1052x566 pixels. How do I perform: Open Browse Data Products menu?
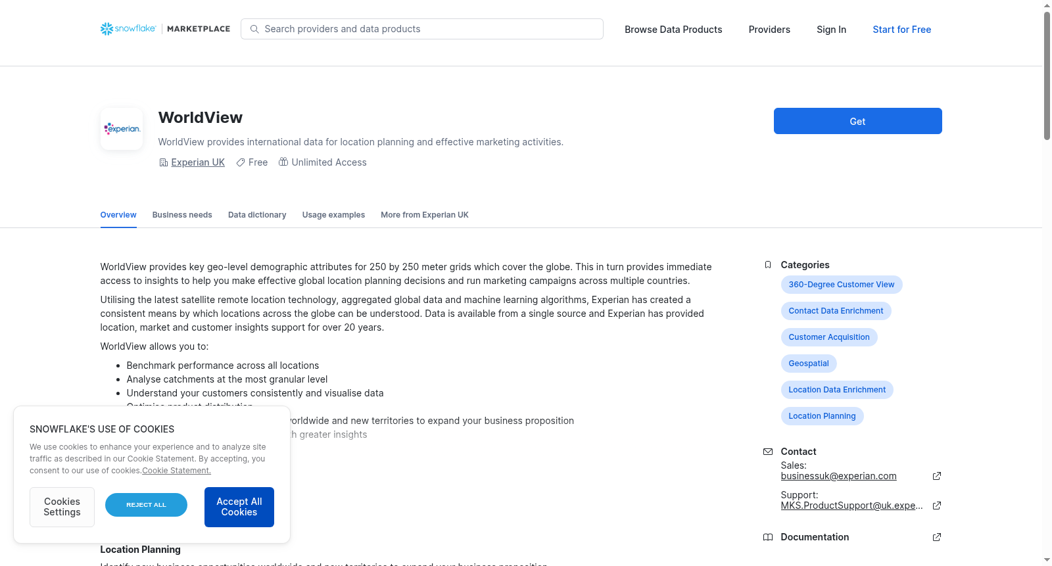pos(673,30)
